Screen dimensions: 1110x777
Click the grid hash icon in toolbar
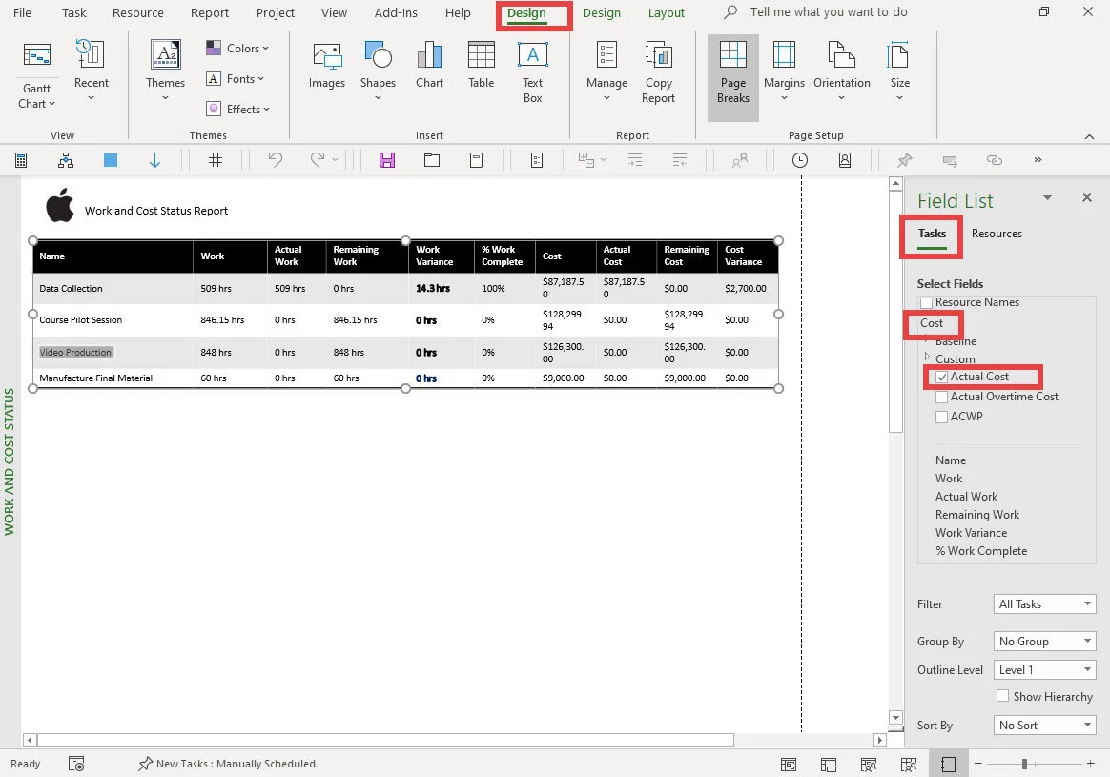(216, 160)
